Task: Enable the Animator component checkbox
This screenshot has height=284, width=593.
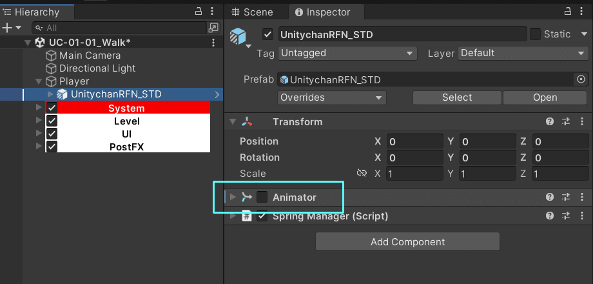Action: point(262,197)
